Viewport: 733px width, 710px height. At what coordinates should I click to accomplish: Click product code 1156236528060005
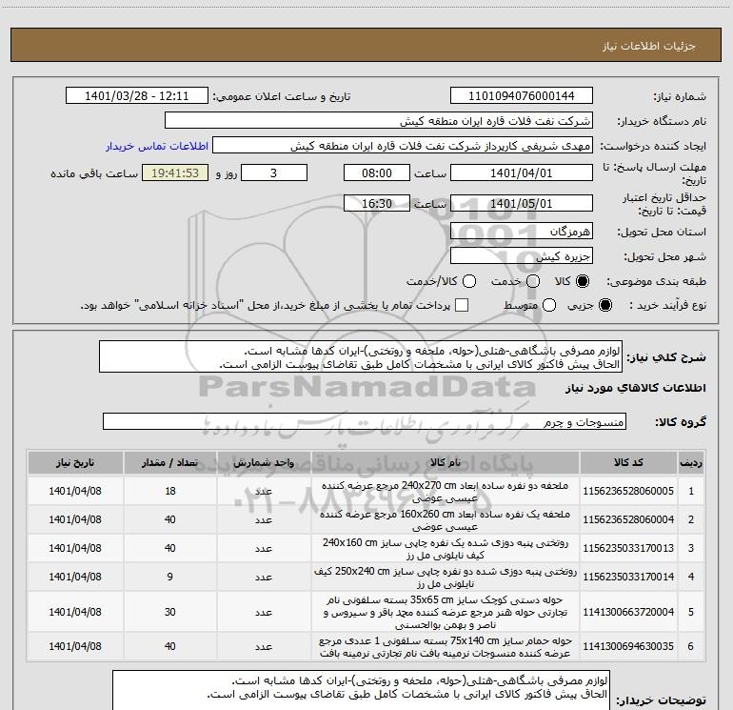[628, 491]
